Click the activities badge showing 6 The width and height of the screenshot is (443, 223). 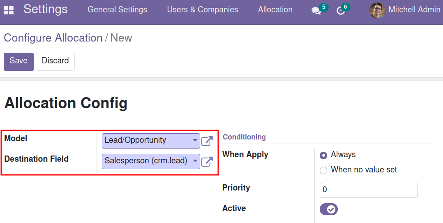tap(345, 7)
